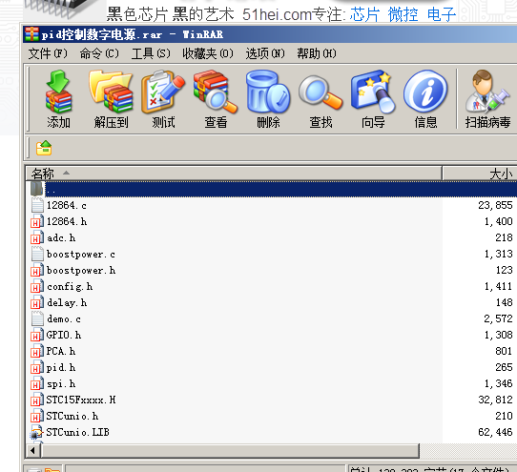Select file name 12864.h

click(x=67, y=221)
